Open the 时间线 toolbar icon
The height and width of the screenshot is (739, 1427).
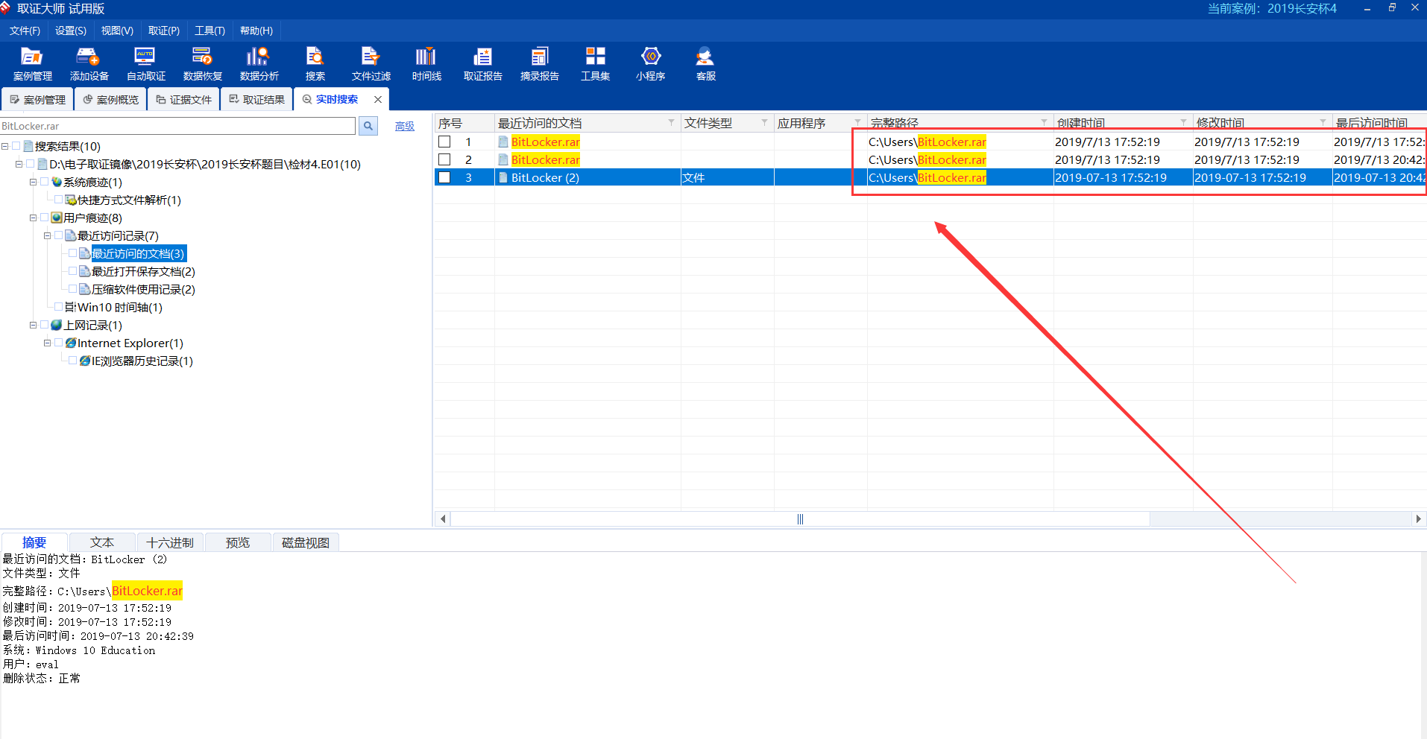[x=426, y=64]
